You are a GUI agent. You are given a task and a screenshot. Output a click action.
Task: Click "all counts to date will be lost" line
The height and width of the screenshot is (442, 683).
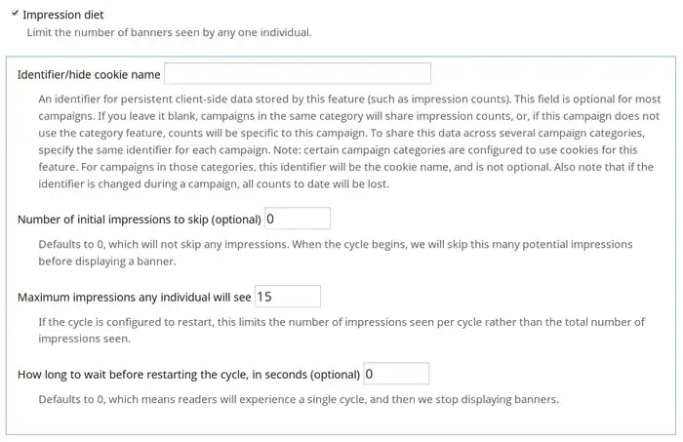tap(195, 185)
